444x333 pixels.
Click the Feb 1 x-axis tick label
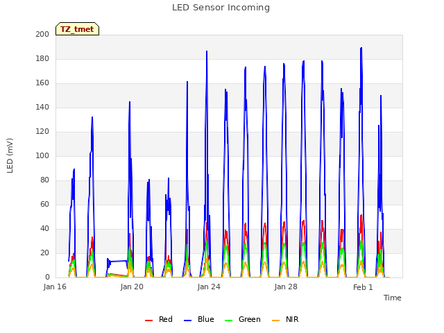[363, 287]
